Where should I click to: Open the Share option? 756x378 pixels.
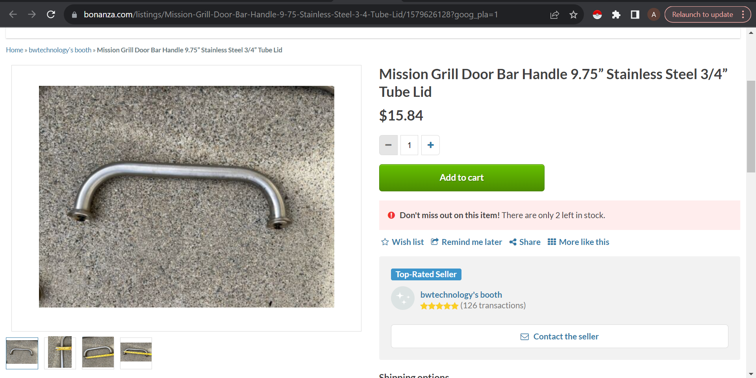pyautogui.click(x=524, y=242)
